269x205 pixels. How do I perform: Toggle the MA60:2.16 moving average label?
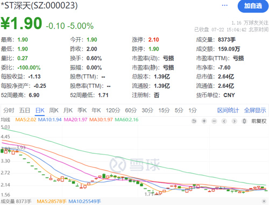pos(126,119)
